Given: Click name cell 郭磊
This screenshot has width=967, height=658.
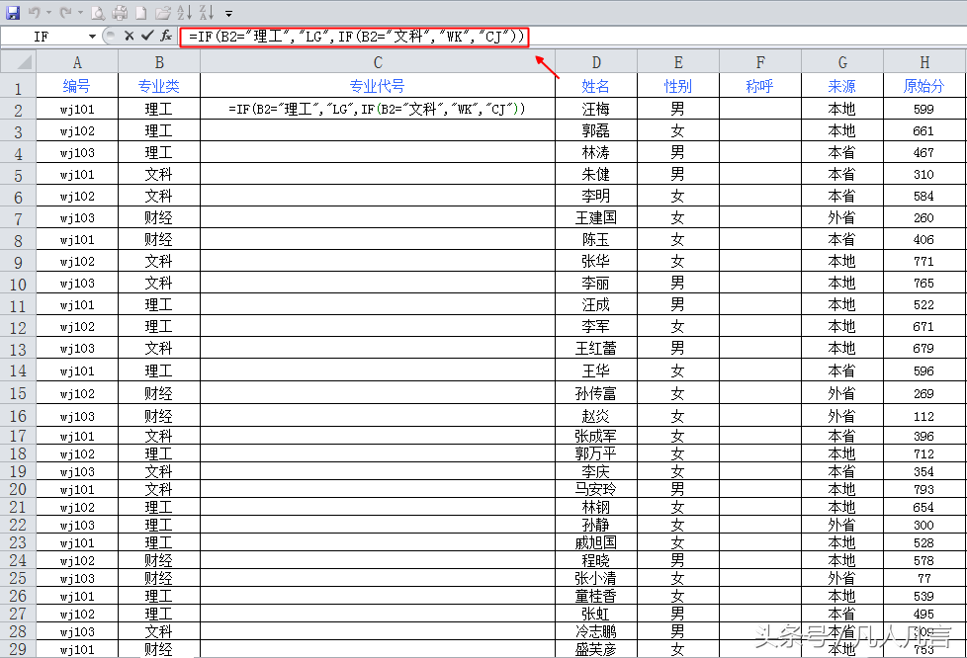Looking at the screenshot, I should [x=596, y=130].
